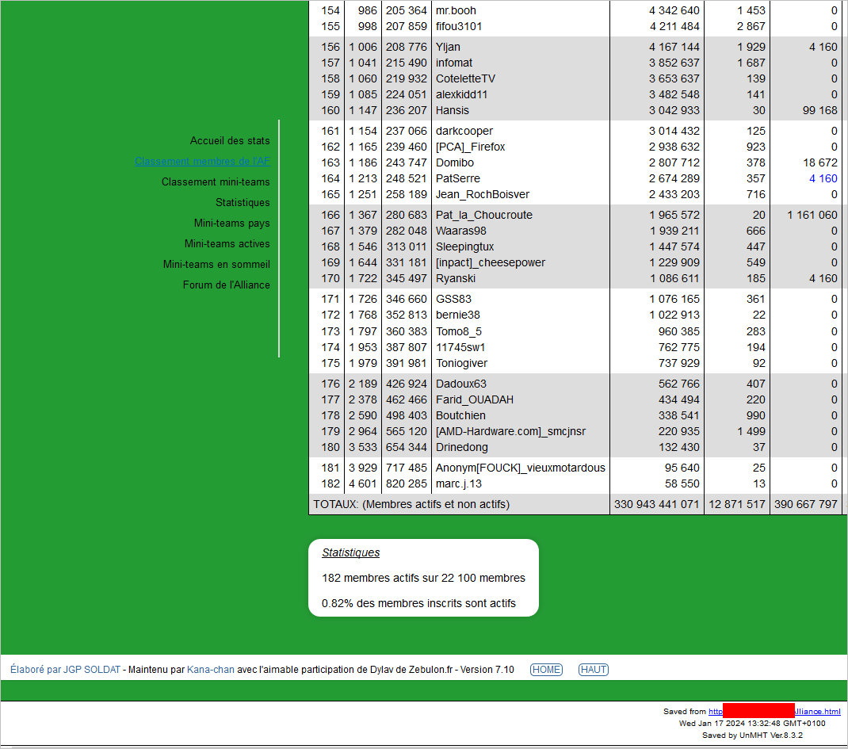The width and height of the screenshot is (848, 749).
Task: Open Mini-teams pays page
Action: [231, 223]
